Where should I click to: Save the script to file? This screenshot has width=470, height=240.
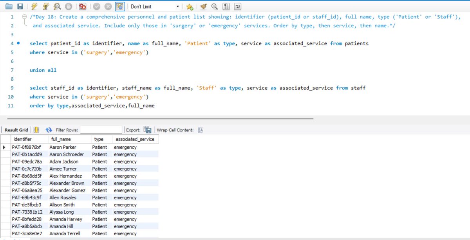pyautogui.click(x=20, y=6)
